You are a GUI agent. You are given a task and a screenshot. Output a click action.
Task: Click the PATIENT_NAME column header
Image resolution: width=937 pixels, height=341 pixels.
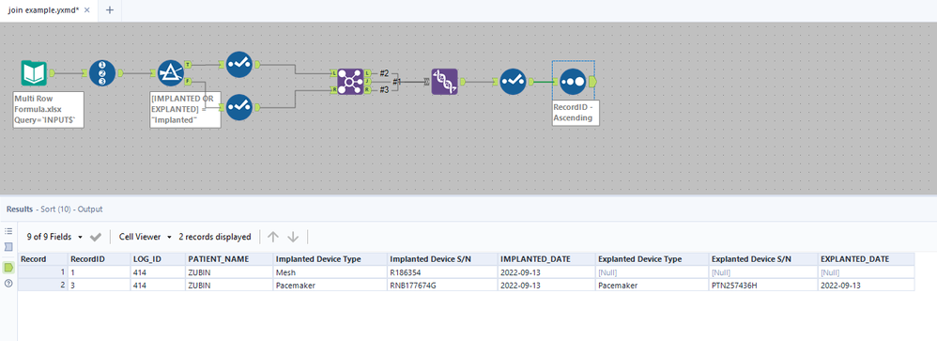coord(229,259)
